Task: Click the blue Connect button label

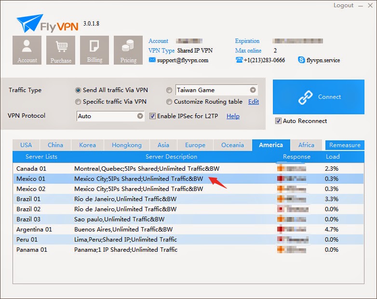Action: pyautogui.click(x=329, y=97)
